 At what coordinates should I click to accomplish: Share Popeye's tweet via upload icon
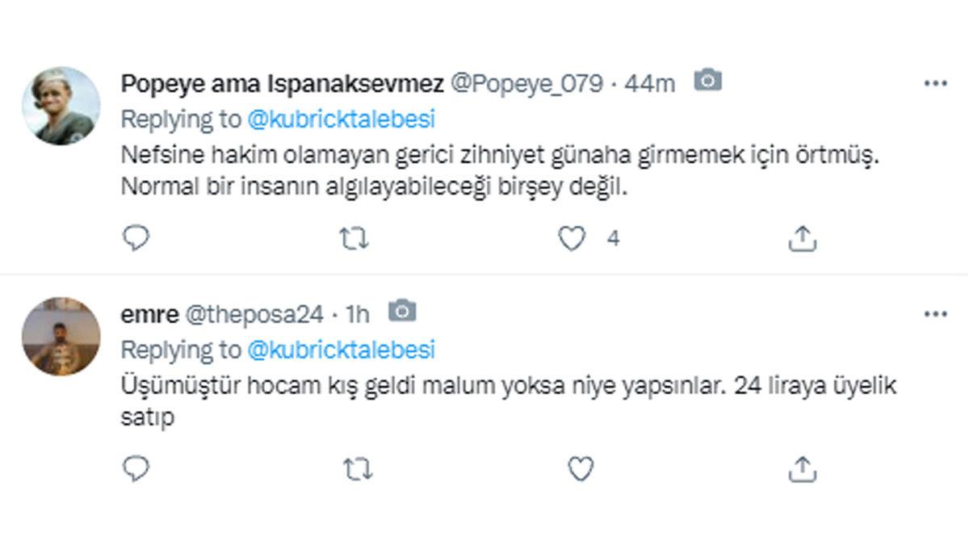tap(803, 237)
